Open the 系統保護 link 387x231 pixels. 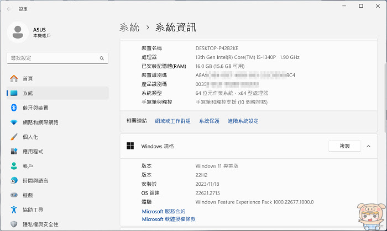point(210,121)
